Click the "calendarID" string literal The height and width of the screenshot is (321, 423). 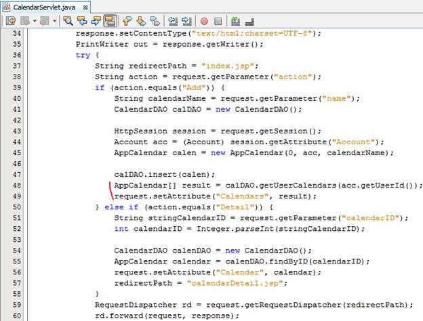[370, 218]
